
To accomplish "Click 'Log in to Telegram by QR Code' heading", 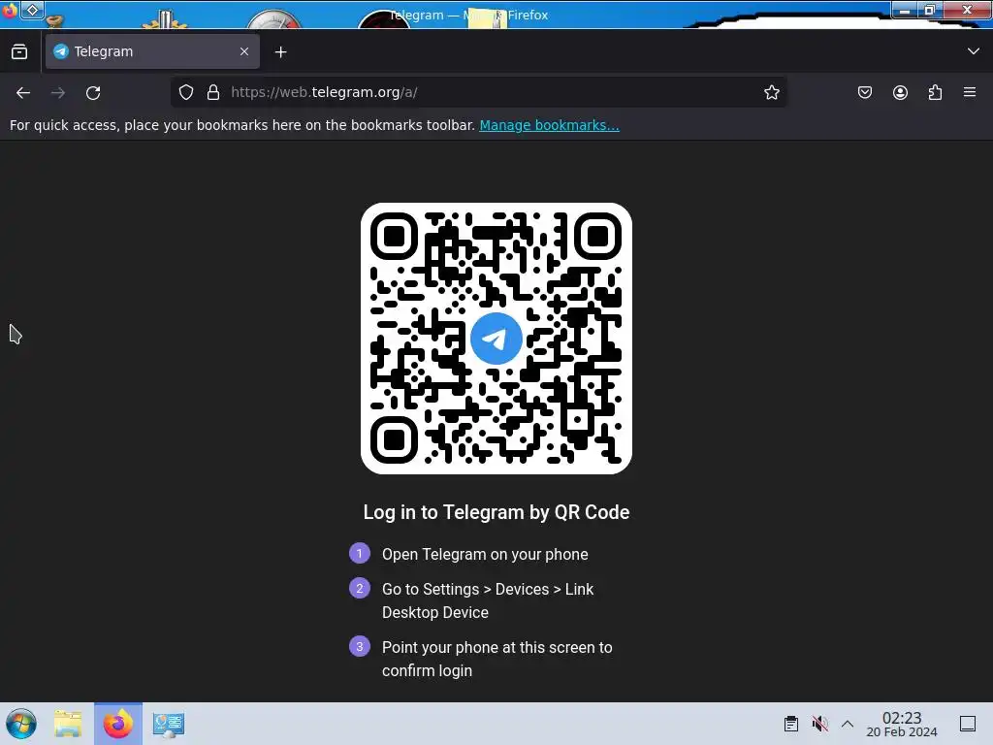I will tap(496, 512).
